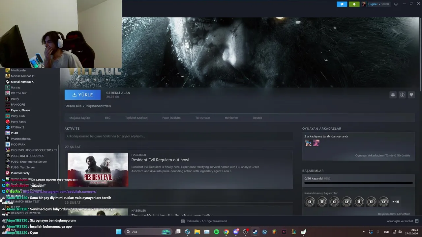This screenshot has width=422, height=237.
Task: Open the Topluluk Merkezi tab
Action: pos(136,118)
